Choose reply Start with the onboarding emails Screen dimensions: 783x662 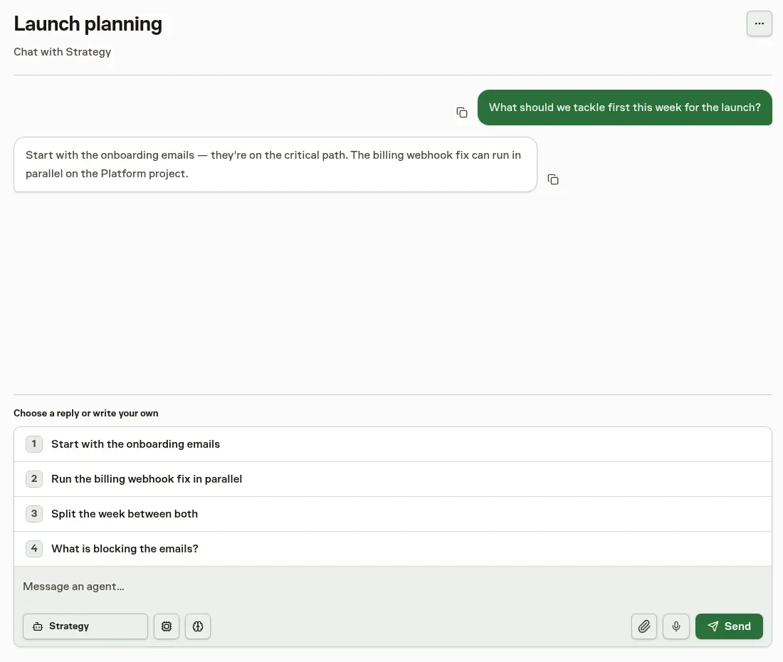click(x=392, y=444)
